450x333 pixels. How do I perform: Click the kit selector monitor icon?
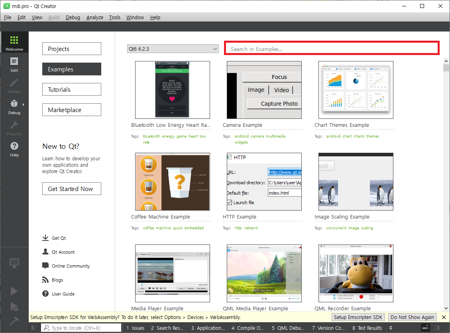tap(14, 263)
